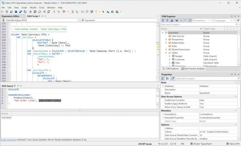Collapse the Basic properties section
Image resolution: width=241 pixels, height=146 pixels.
point(236,82)
